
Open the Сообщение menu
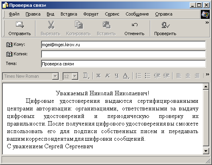(137, 14)
